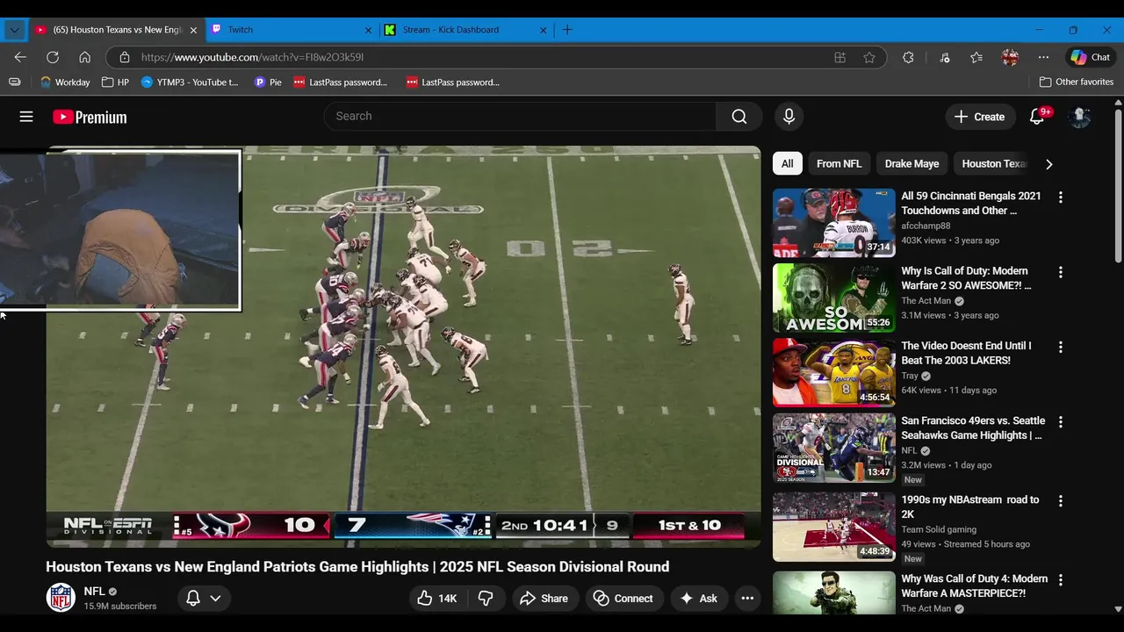Open browser extensions puzzle icon
Viewport: 1124px width, 632px height.
tap(908, 57)
